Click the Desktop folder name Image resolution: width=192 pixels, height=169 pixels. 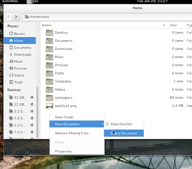(x=61, y=33)
